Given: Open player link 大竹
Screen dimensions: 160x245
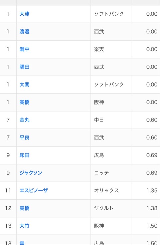Looking at the screenshot, I should point(24,226).
